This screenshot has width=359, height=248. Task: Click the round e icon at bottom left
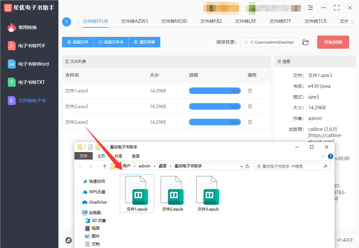(69, 240)
